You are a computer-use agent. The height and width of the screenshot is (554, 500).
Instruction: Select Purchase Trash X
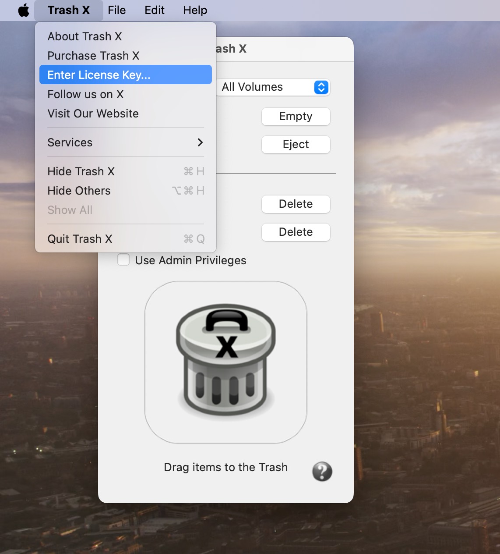(x=93, y=56)
